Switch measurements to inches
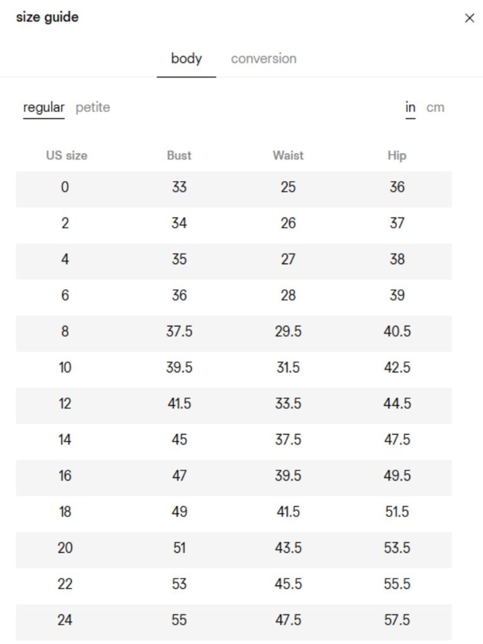 (x=411, y=107)
